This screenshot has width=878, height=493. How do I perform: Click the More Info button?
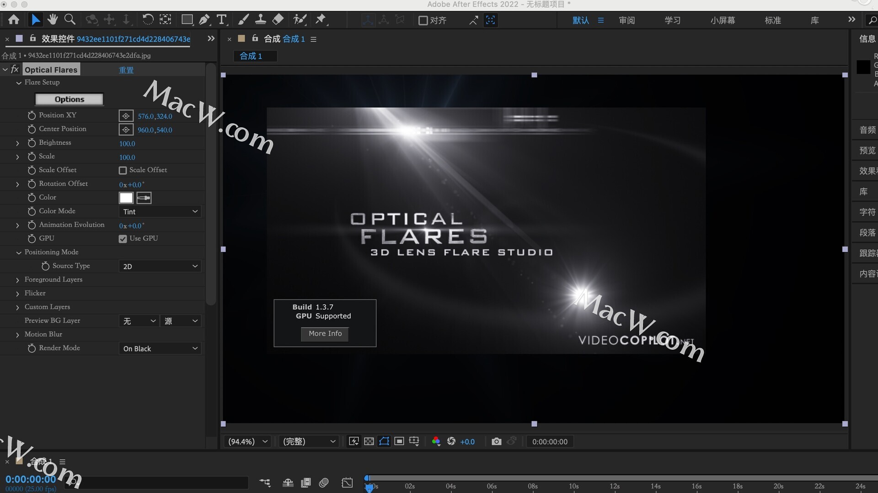tap(325, 334)
